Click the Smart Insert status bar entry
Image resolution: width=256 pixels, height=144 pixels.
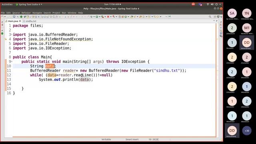132,140
